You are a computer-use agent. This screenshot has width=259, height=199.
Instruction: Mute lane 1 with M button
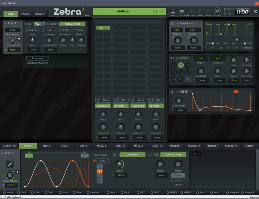(98, 100)
